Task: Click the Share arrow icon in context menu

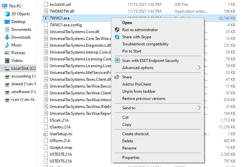Action: 117,77
